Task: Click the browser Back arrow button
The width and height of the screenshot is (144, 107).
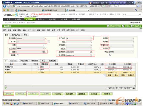Action: 4,6
